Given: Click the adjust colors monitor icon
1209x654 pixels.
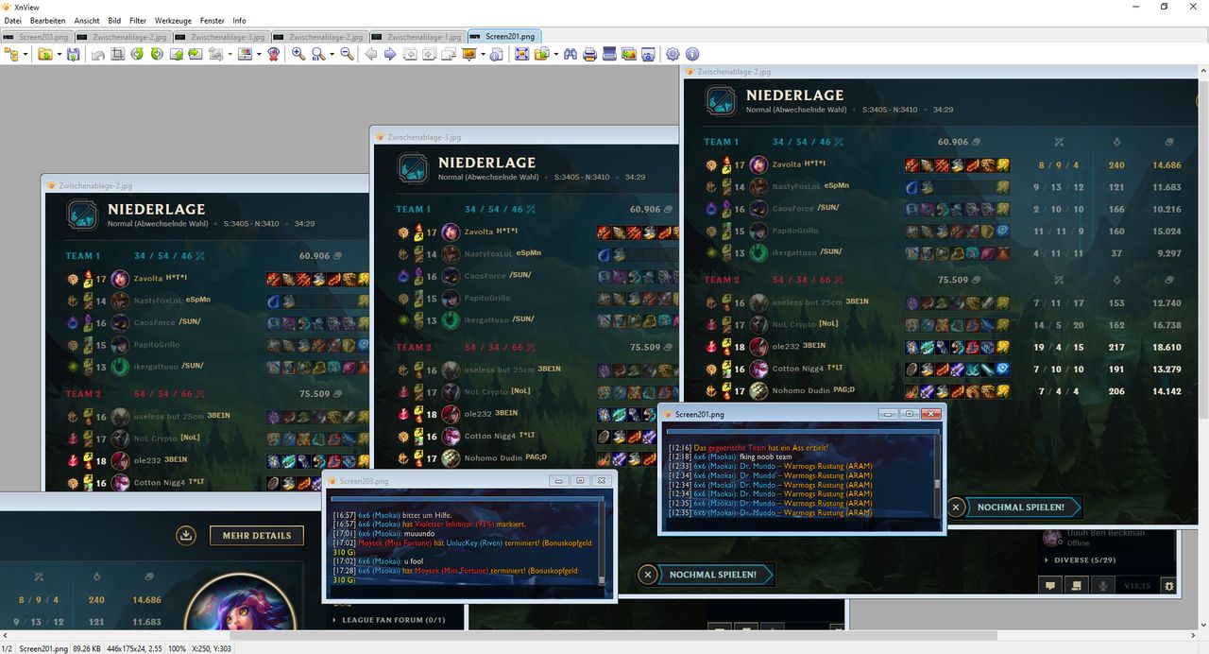Looking at the screenshot, I should pyautogui.click(x=245, y=55).
